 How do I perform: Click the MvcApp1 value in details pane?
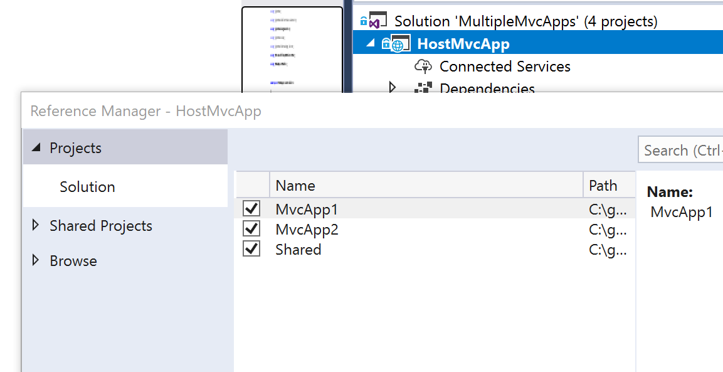coord(682,212)
